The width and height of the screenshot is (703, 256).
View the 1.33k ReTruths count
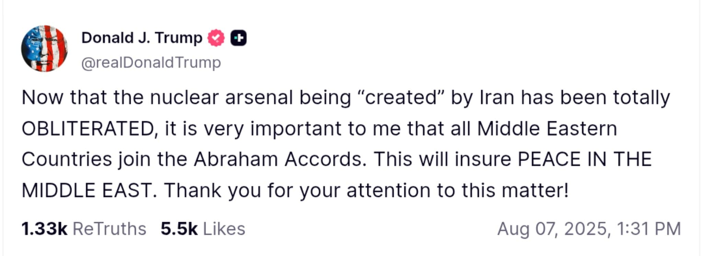(44, 229)
